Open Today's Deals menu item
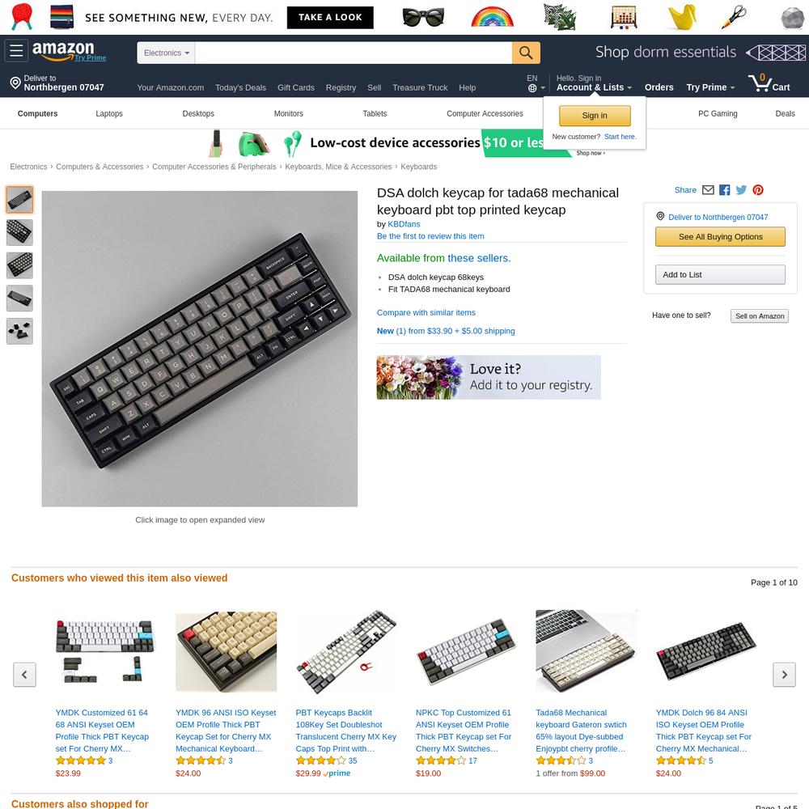The image size is (809, 809). 240,87
